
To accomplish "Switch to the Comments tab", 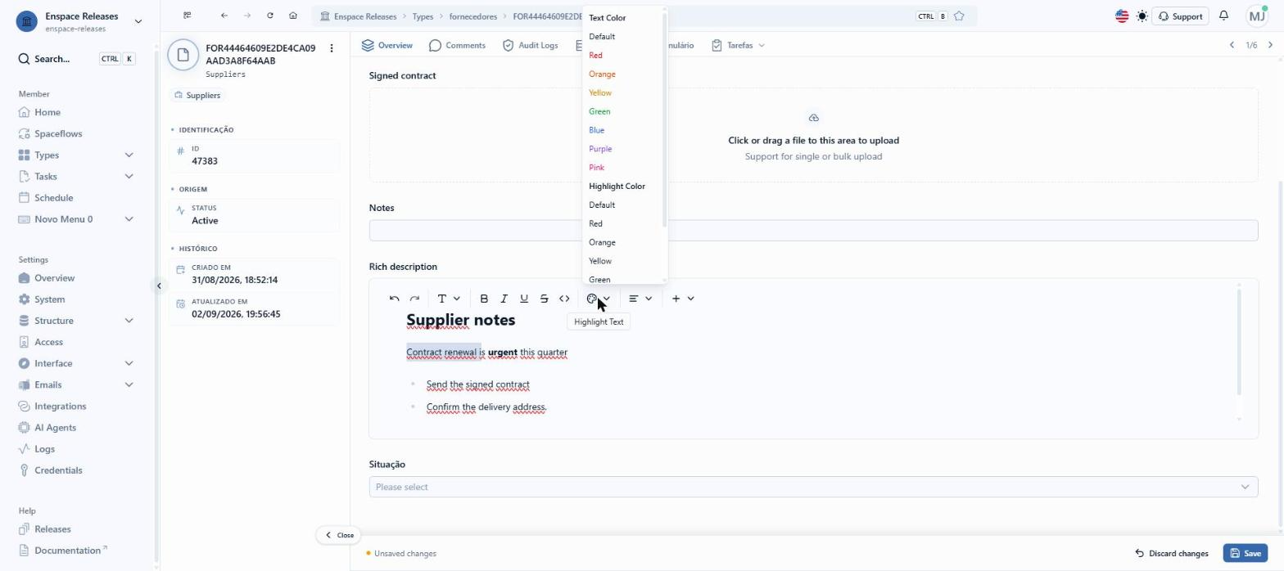I will point(457,45).
